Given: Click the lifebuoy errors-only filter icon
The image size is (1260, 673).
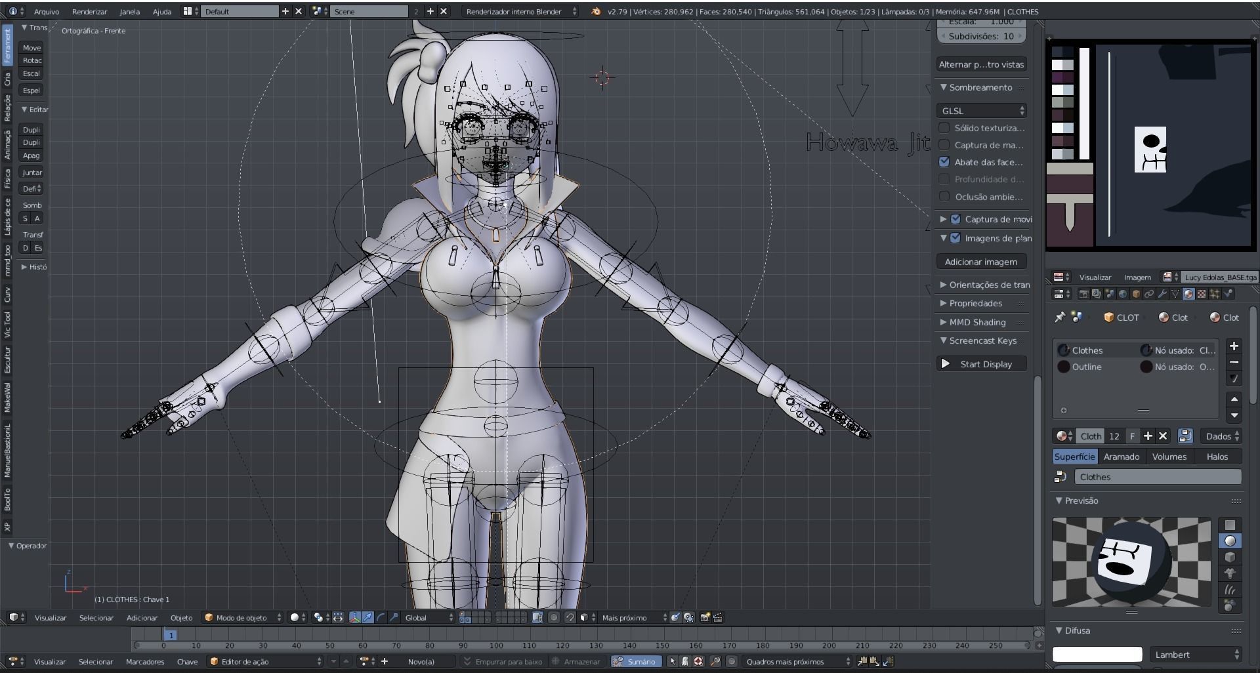Looking at the screenshot, I should pyautogui.click(x=698, y=661).
